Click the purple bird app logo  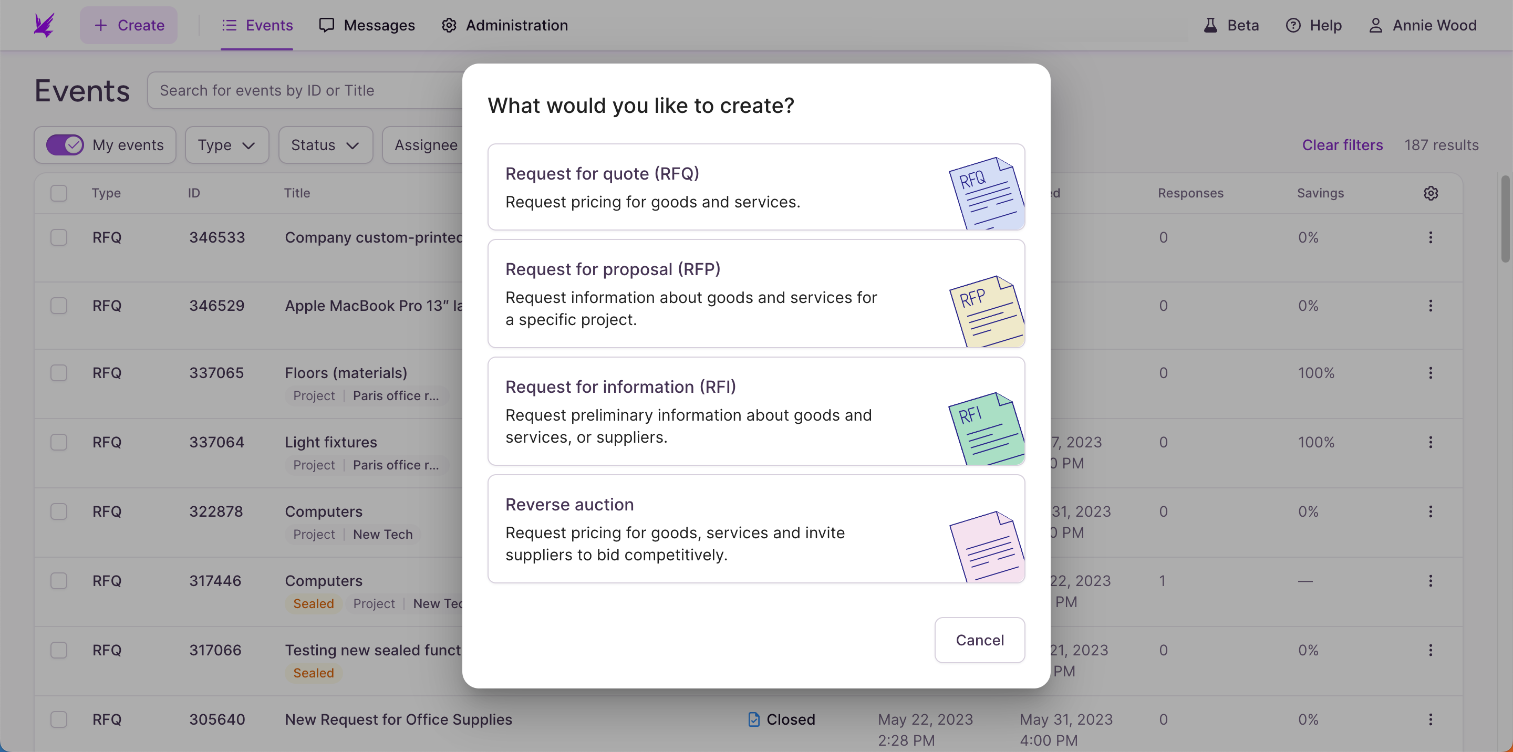(x=44, y=25)
